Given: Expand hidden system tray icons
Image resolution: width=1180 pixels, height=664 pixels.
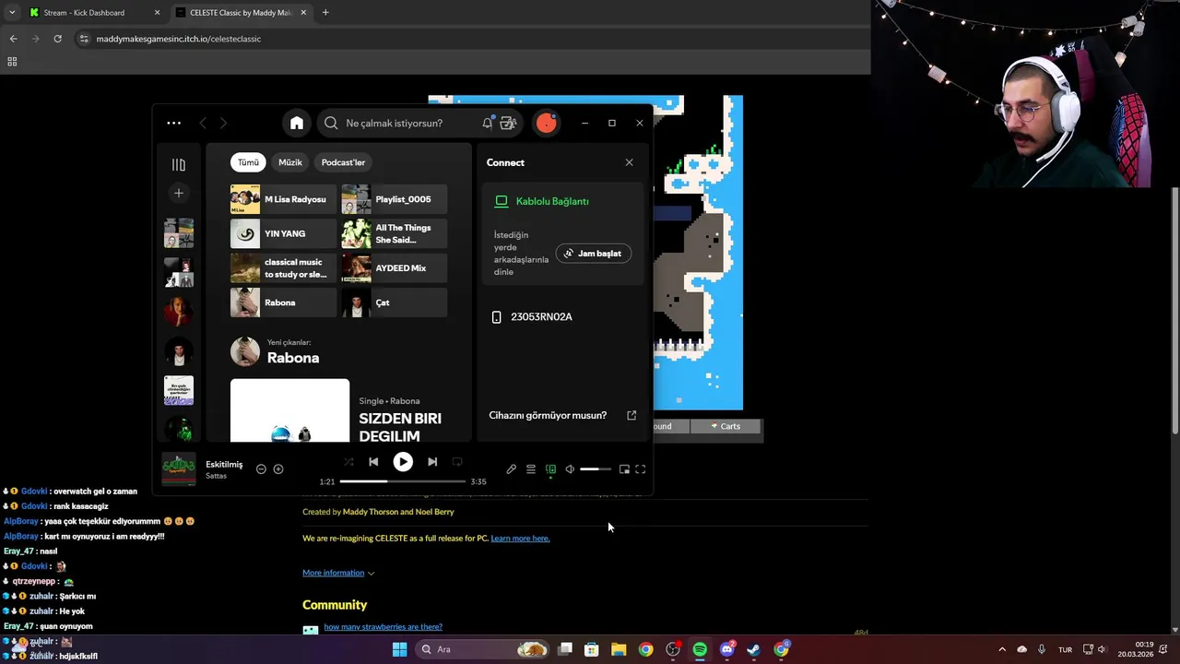Looking at the screenshot, I should 1002,649.
